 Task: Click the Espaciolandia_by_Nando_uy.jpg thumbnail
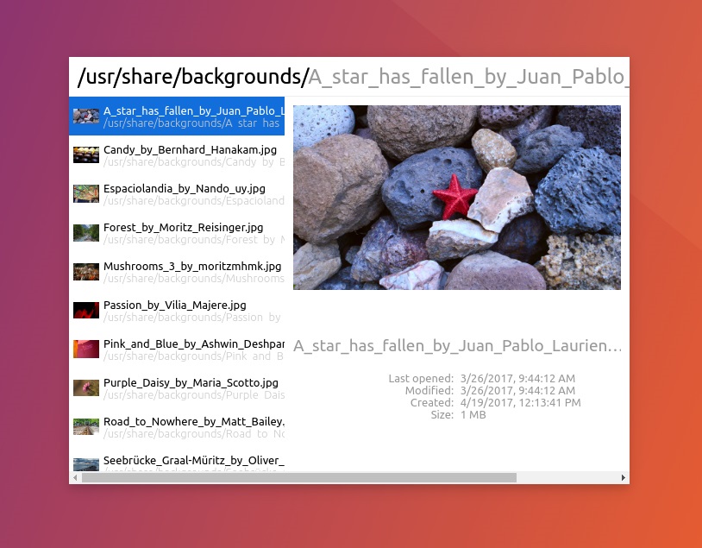point(86,193)
